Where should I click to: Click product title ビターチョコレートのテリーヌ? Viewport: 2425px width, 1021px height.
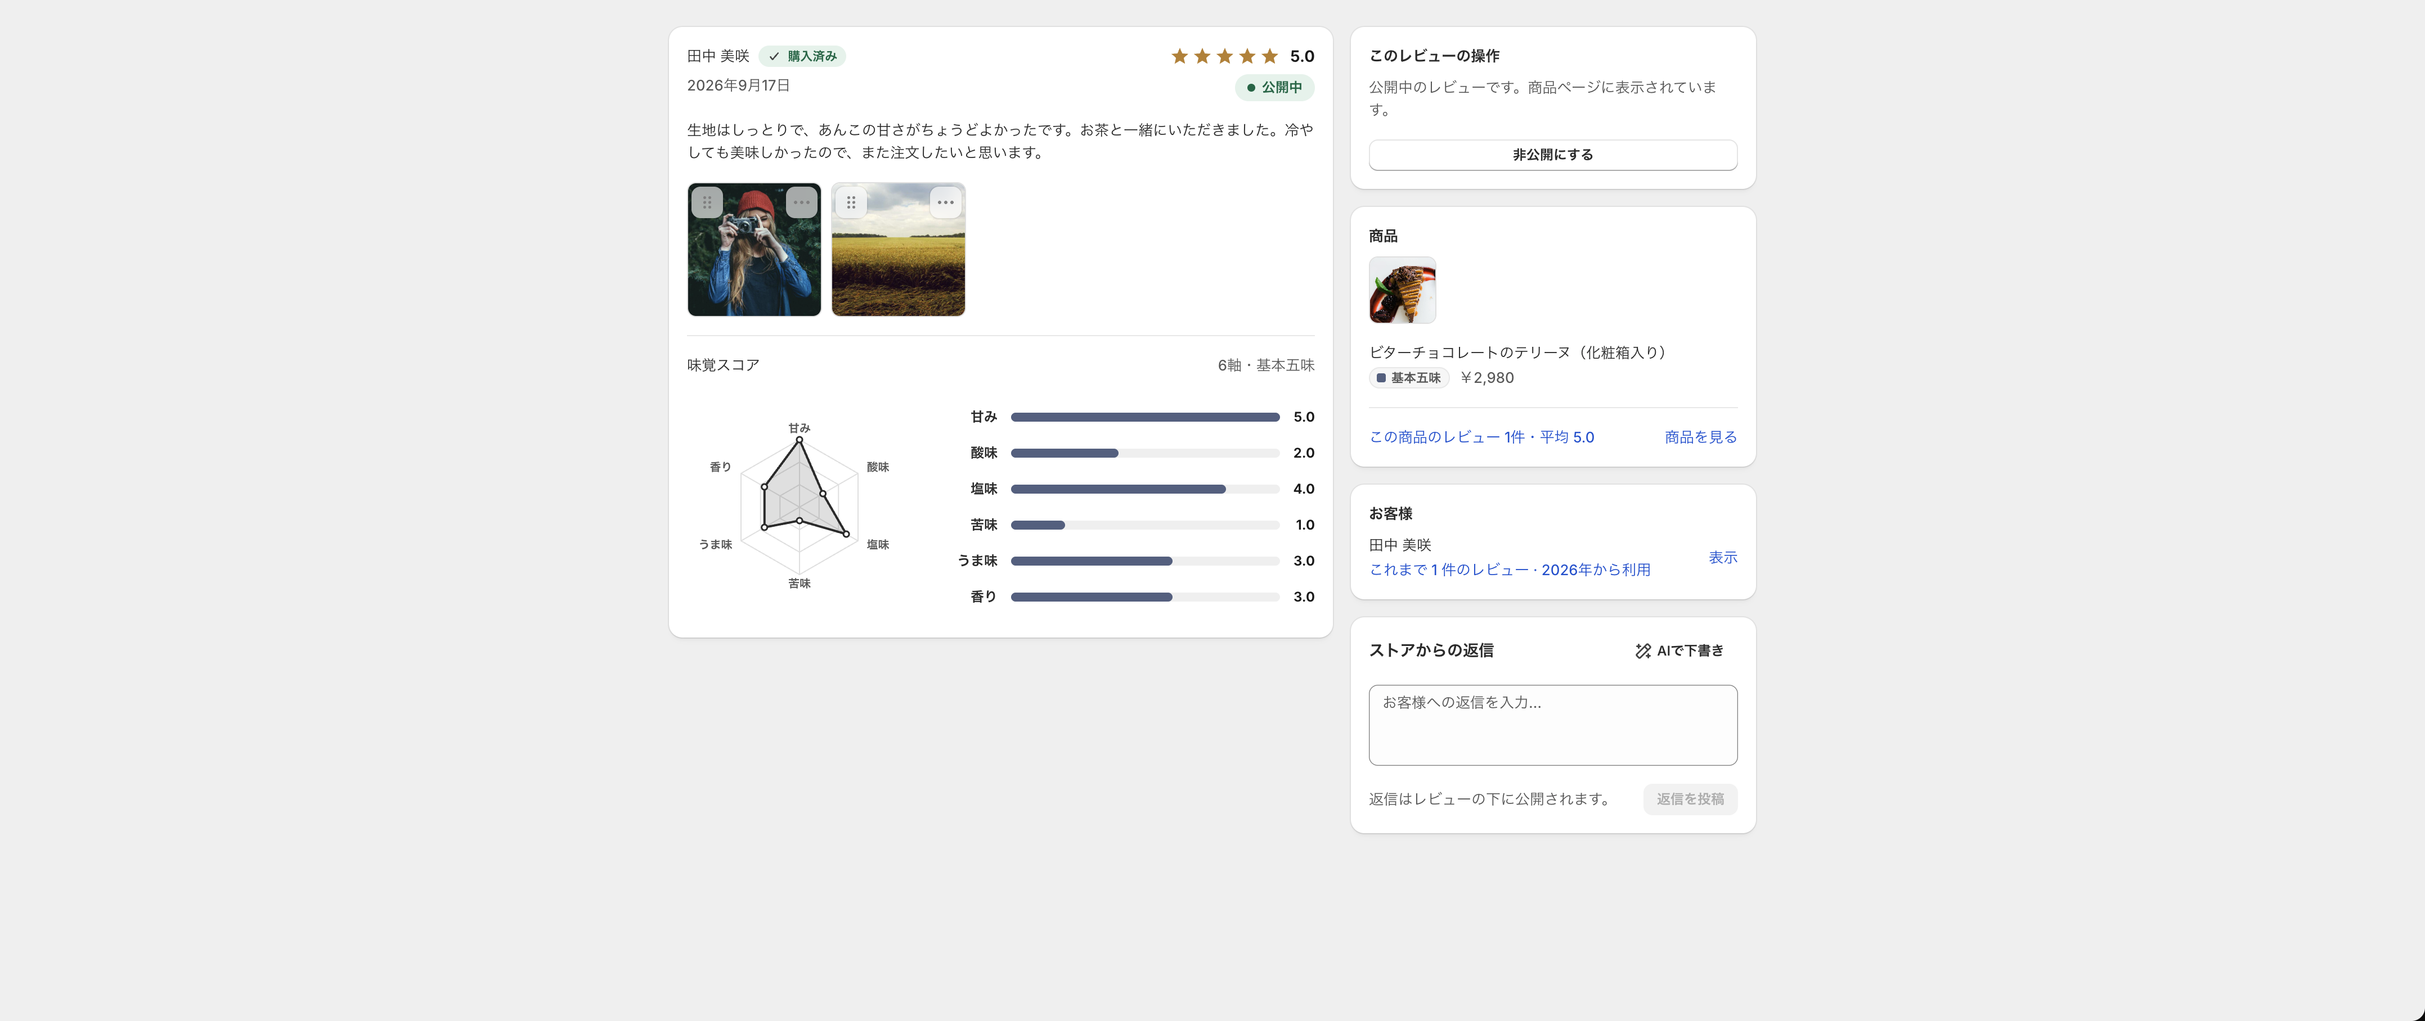click(1520, 353)
